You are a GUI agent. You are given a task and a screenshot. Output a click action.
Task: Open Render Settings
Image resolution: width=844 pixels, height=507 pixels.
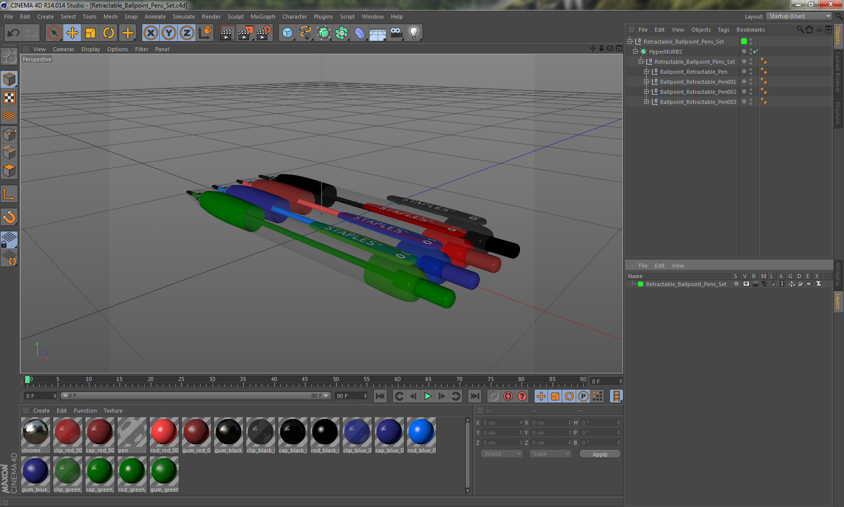[264, 33]
